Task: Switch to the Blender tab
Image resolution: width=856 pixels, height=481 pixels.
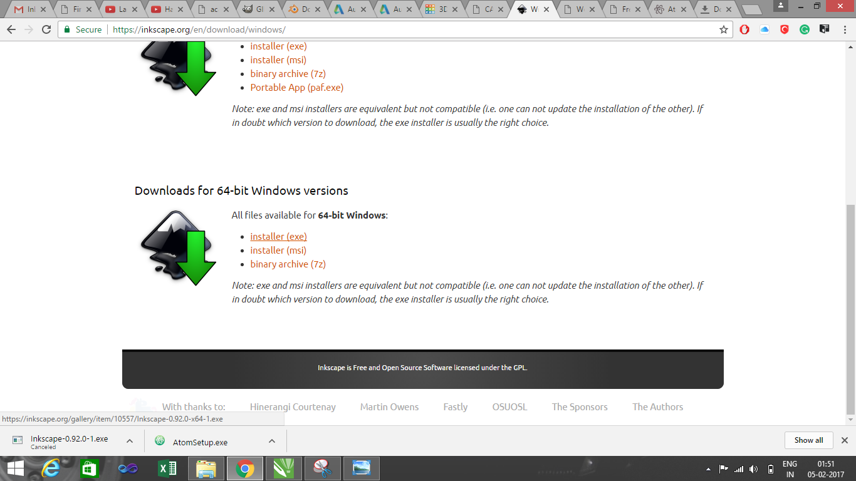Action: (304, 9)
